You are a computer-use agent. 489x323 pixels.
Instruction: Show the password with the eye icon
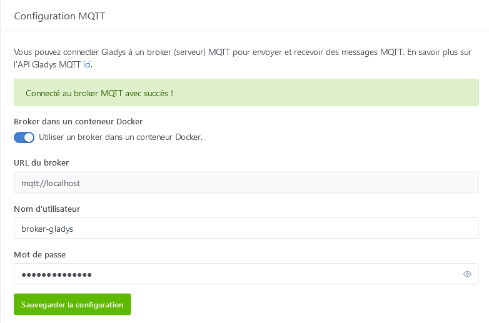click(467, 274)
